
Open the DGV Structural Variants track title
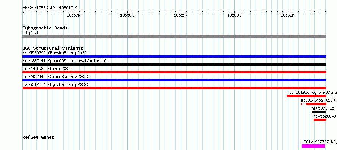tap(53, 48)
